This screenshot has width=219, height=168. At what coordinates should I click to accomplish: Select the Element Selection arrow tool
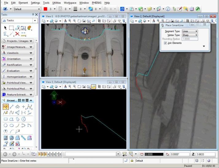pos(5,28)
